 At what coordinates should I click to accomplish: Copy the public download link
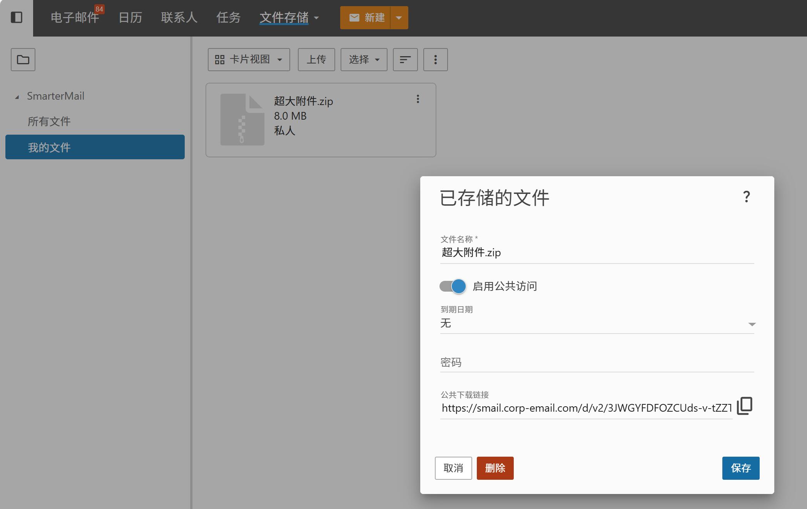pos(744,406)
